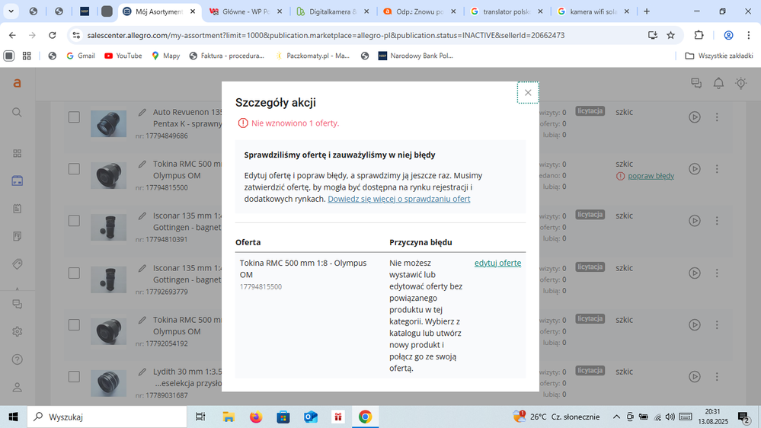Resume Isconar 17794810391 offer play icon
This screenshot has height=428, width=761.
click(x=695, y=221)
